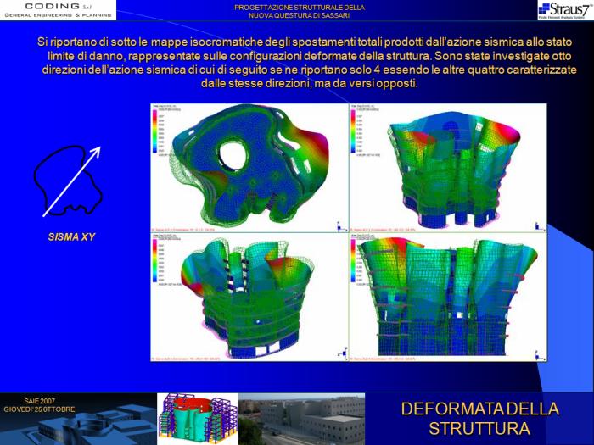Screen dimensions: 594x445
Task: Click the Straus7 logo
Action: click(x=564, y=10)
